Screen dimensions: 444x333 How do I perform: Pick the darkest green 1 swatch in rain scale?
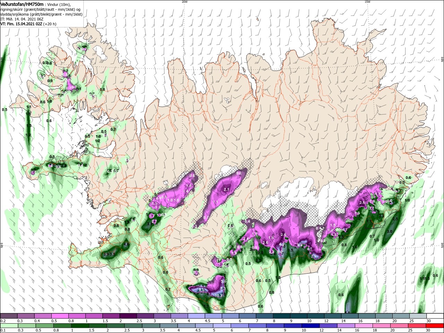(79, 326)
